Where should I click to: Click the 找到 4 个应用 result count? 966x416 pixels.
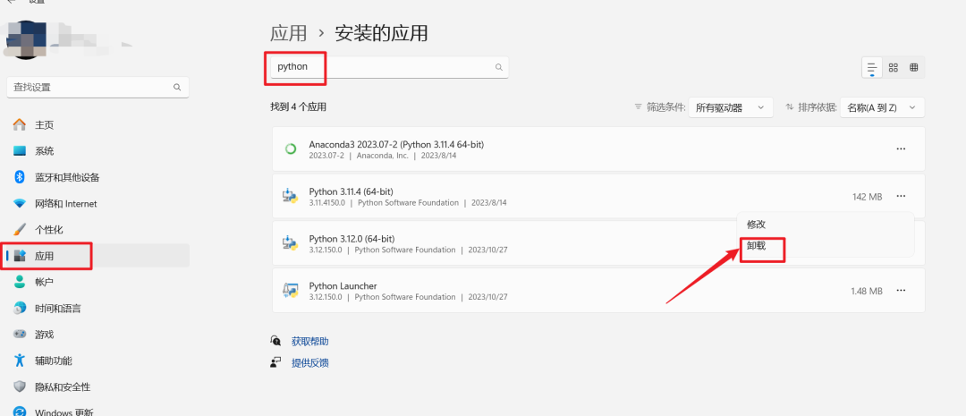tap(298, 107)
